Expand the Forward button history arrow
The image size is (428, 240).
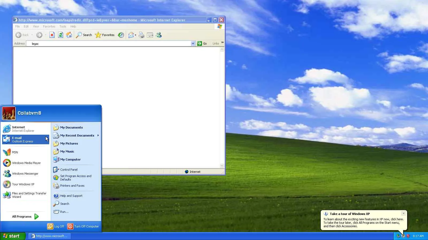pyautogui.click(x=46, y=35)
